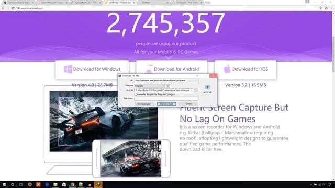Click the Start Download button

(166, 104)
